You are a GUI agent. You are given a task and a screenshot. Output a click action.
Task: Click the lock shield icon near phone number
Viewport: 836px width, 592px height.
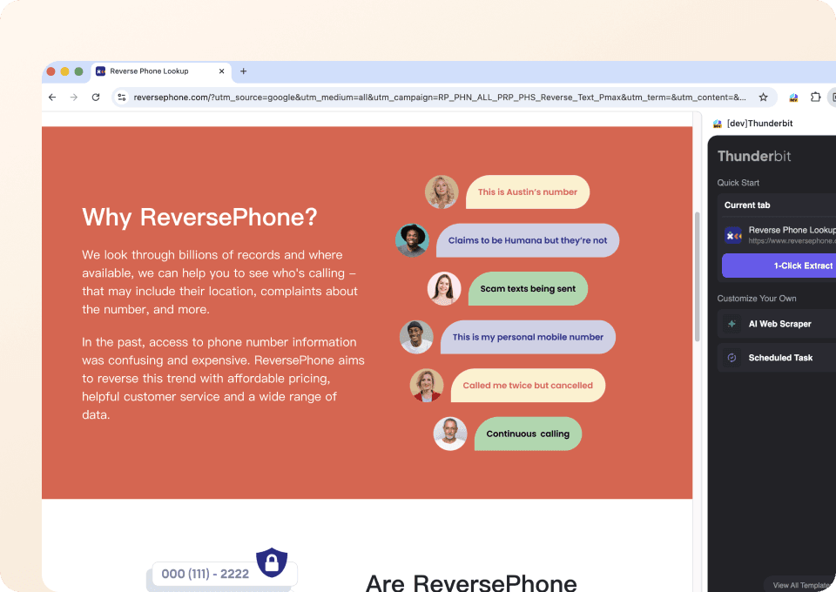[272, 562]
